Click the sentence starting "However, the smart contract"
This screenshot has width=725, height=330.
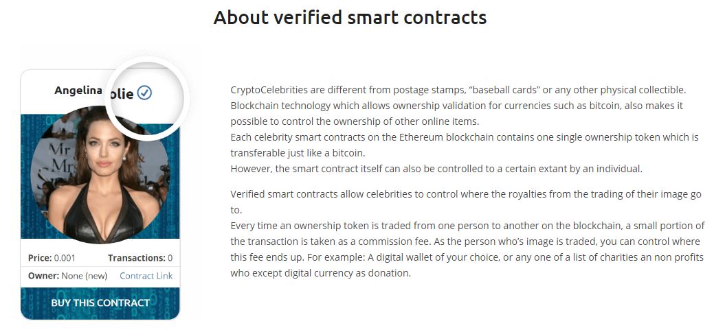(436, 169)
